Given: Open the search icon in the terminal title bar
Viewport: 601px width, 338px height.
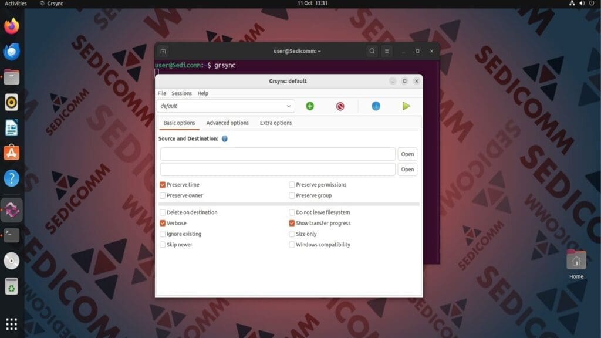Looking at the screenshot, I should point(372,51).
